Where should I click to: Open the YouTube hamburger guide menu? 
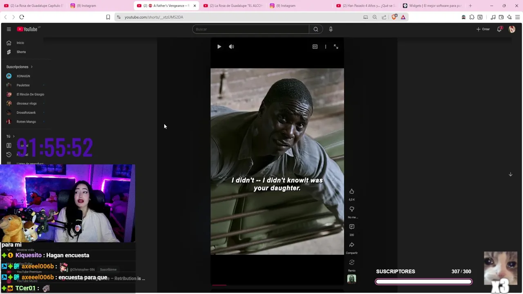point(9,29)
